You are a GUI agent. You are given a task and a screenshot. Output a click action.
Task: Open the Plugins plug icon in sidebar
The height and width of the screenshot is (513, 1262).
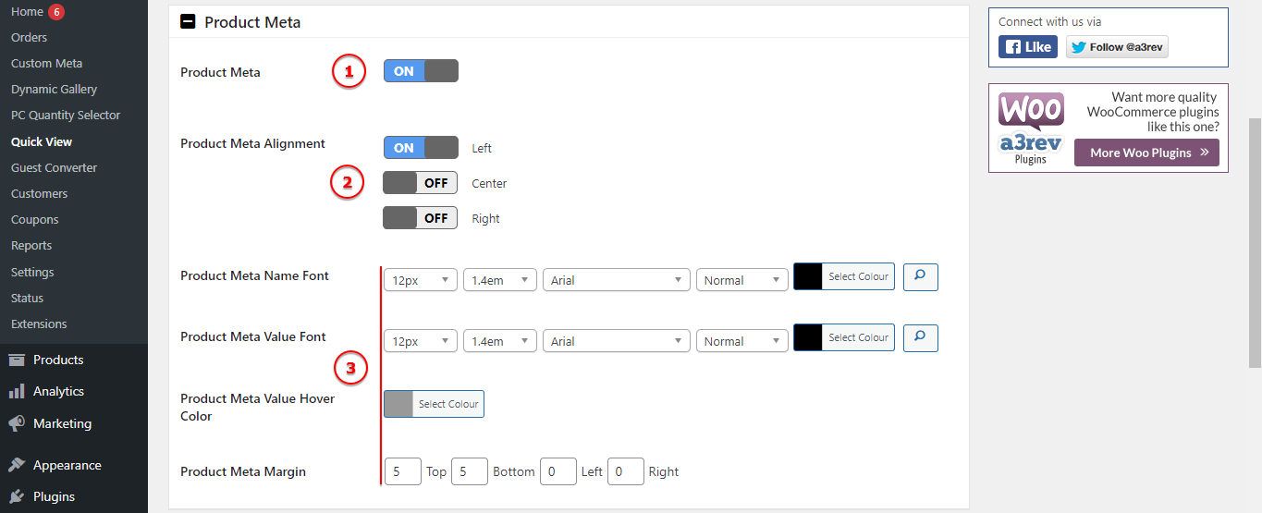coord(17,497)
